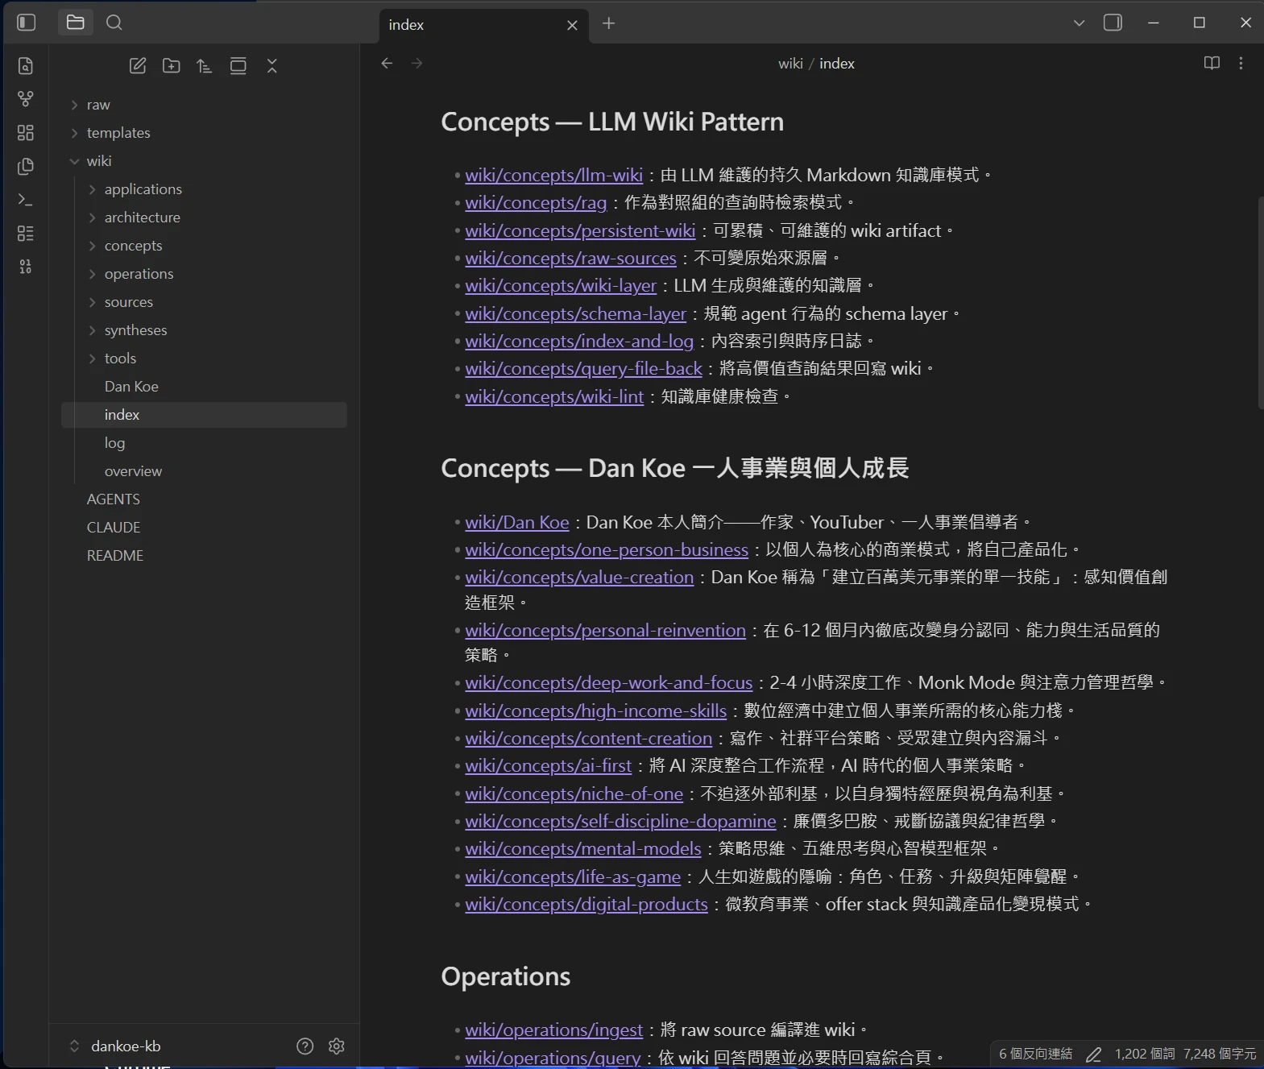This screenshot has width=1264, height=1069.
Task: Open the search panel
Action: point(114,23)
